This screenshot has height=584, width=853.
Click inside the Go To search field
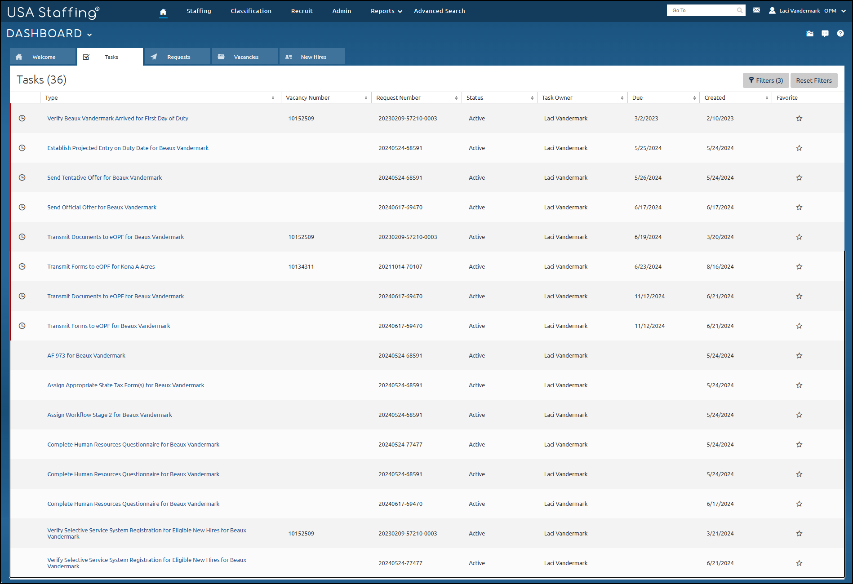point(701,10)
